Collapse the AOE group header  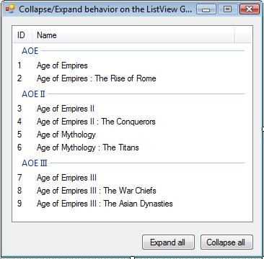[30, 51]
